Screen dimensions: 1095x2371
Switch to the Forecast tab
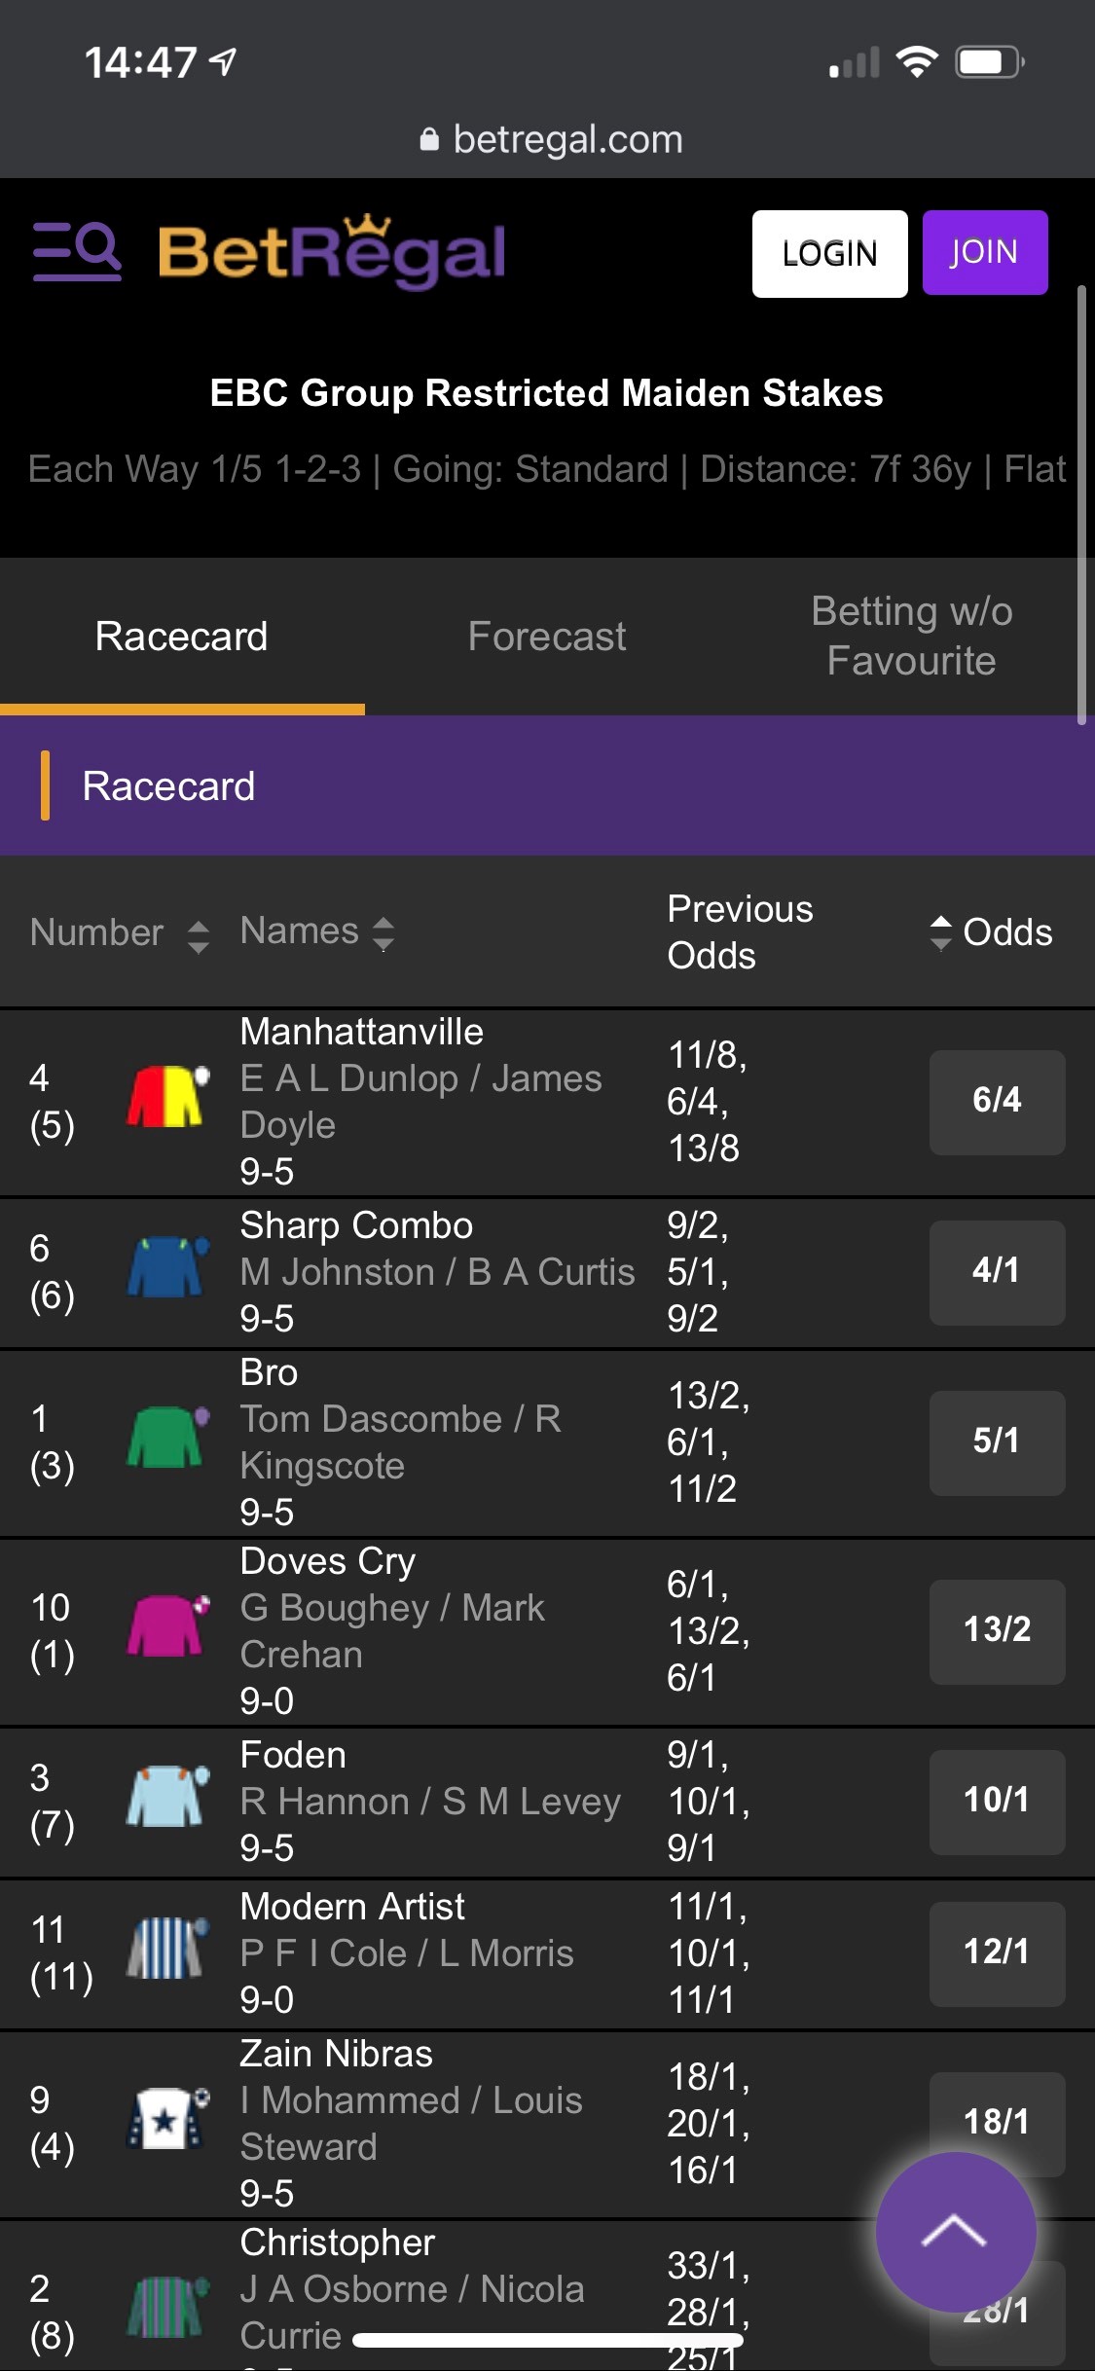coord(546,637)
